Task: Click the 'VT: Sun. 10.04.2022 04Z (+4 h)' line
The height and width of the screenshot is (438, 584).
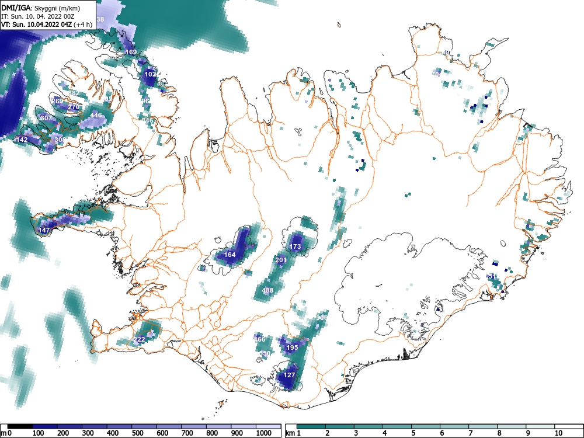Action: coord(47,25)
